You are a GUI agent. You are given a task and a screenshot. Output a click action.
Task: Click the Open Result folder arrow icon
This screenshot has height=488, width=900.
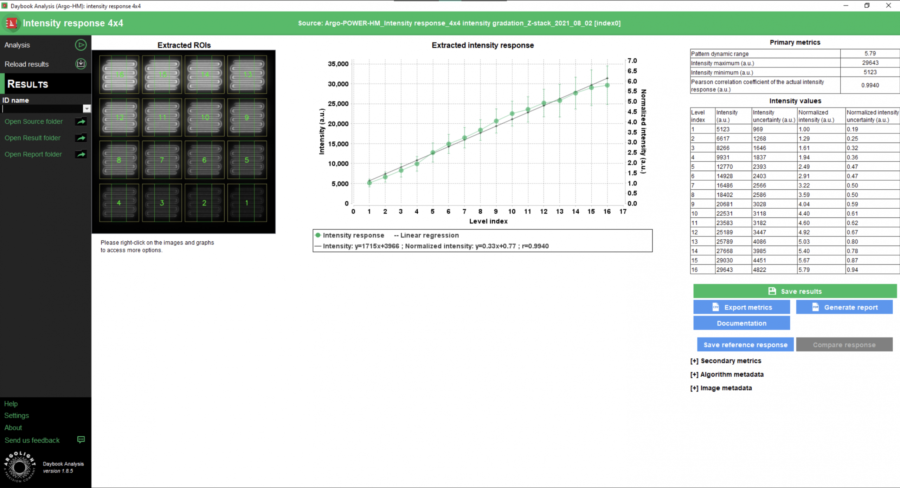point(81,138)
